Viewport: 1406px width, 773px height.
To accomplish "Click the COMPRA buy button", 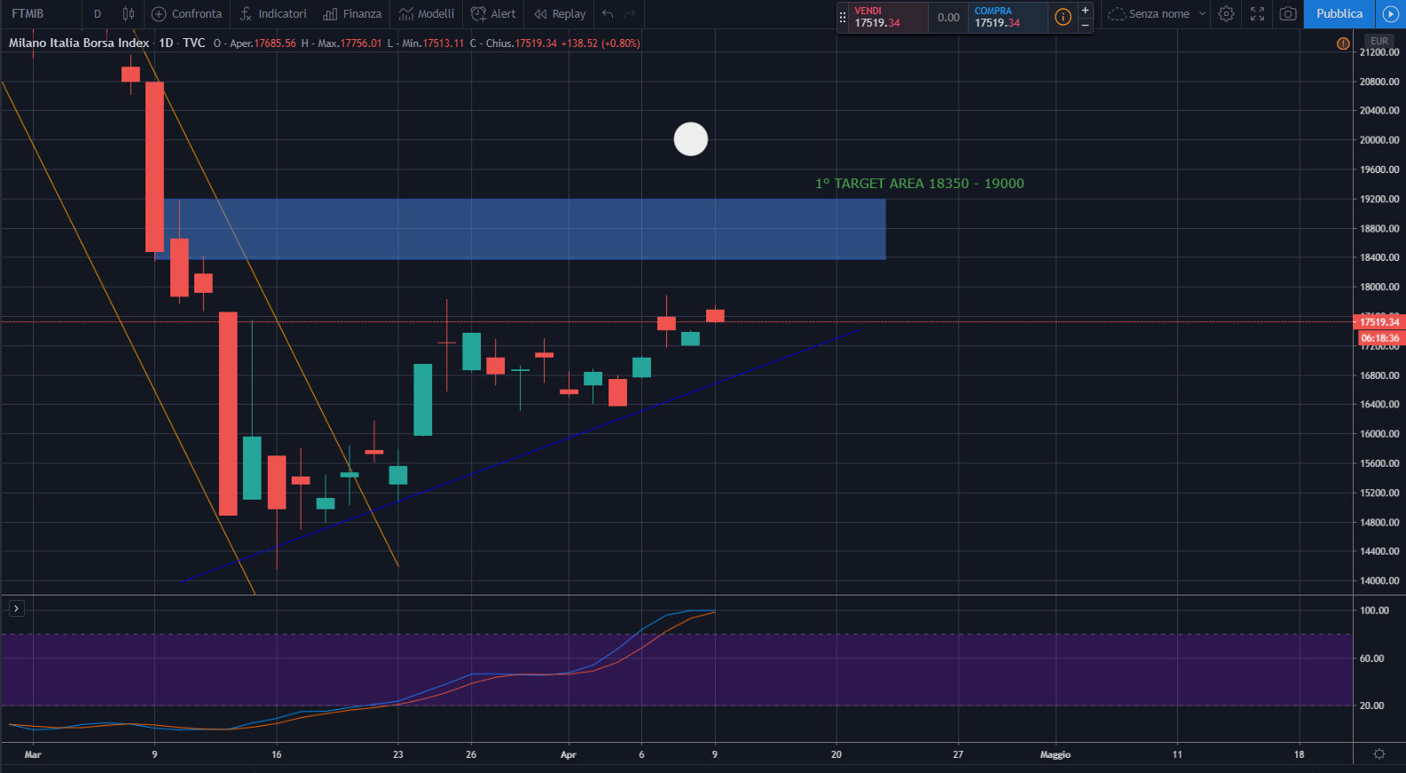I will click(1009, 17).
